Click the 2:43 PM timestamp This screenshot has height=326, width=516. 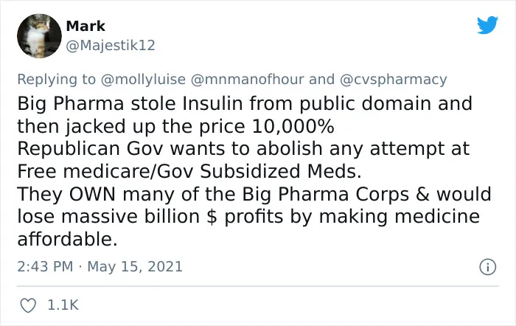pyautogui.click(x=45, y=266)
